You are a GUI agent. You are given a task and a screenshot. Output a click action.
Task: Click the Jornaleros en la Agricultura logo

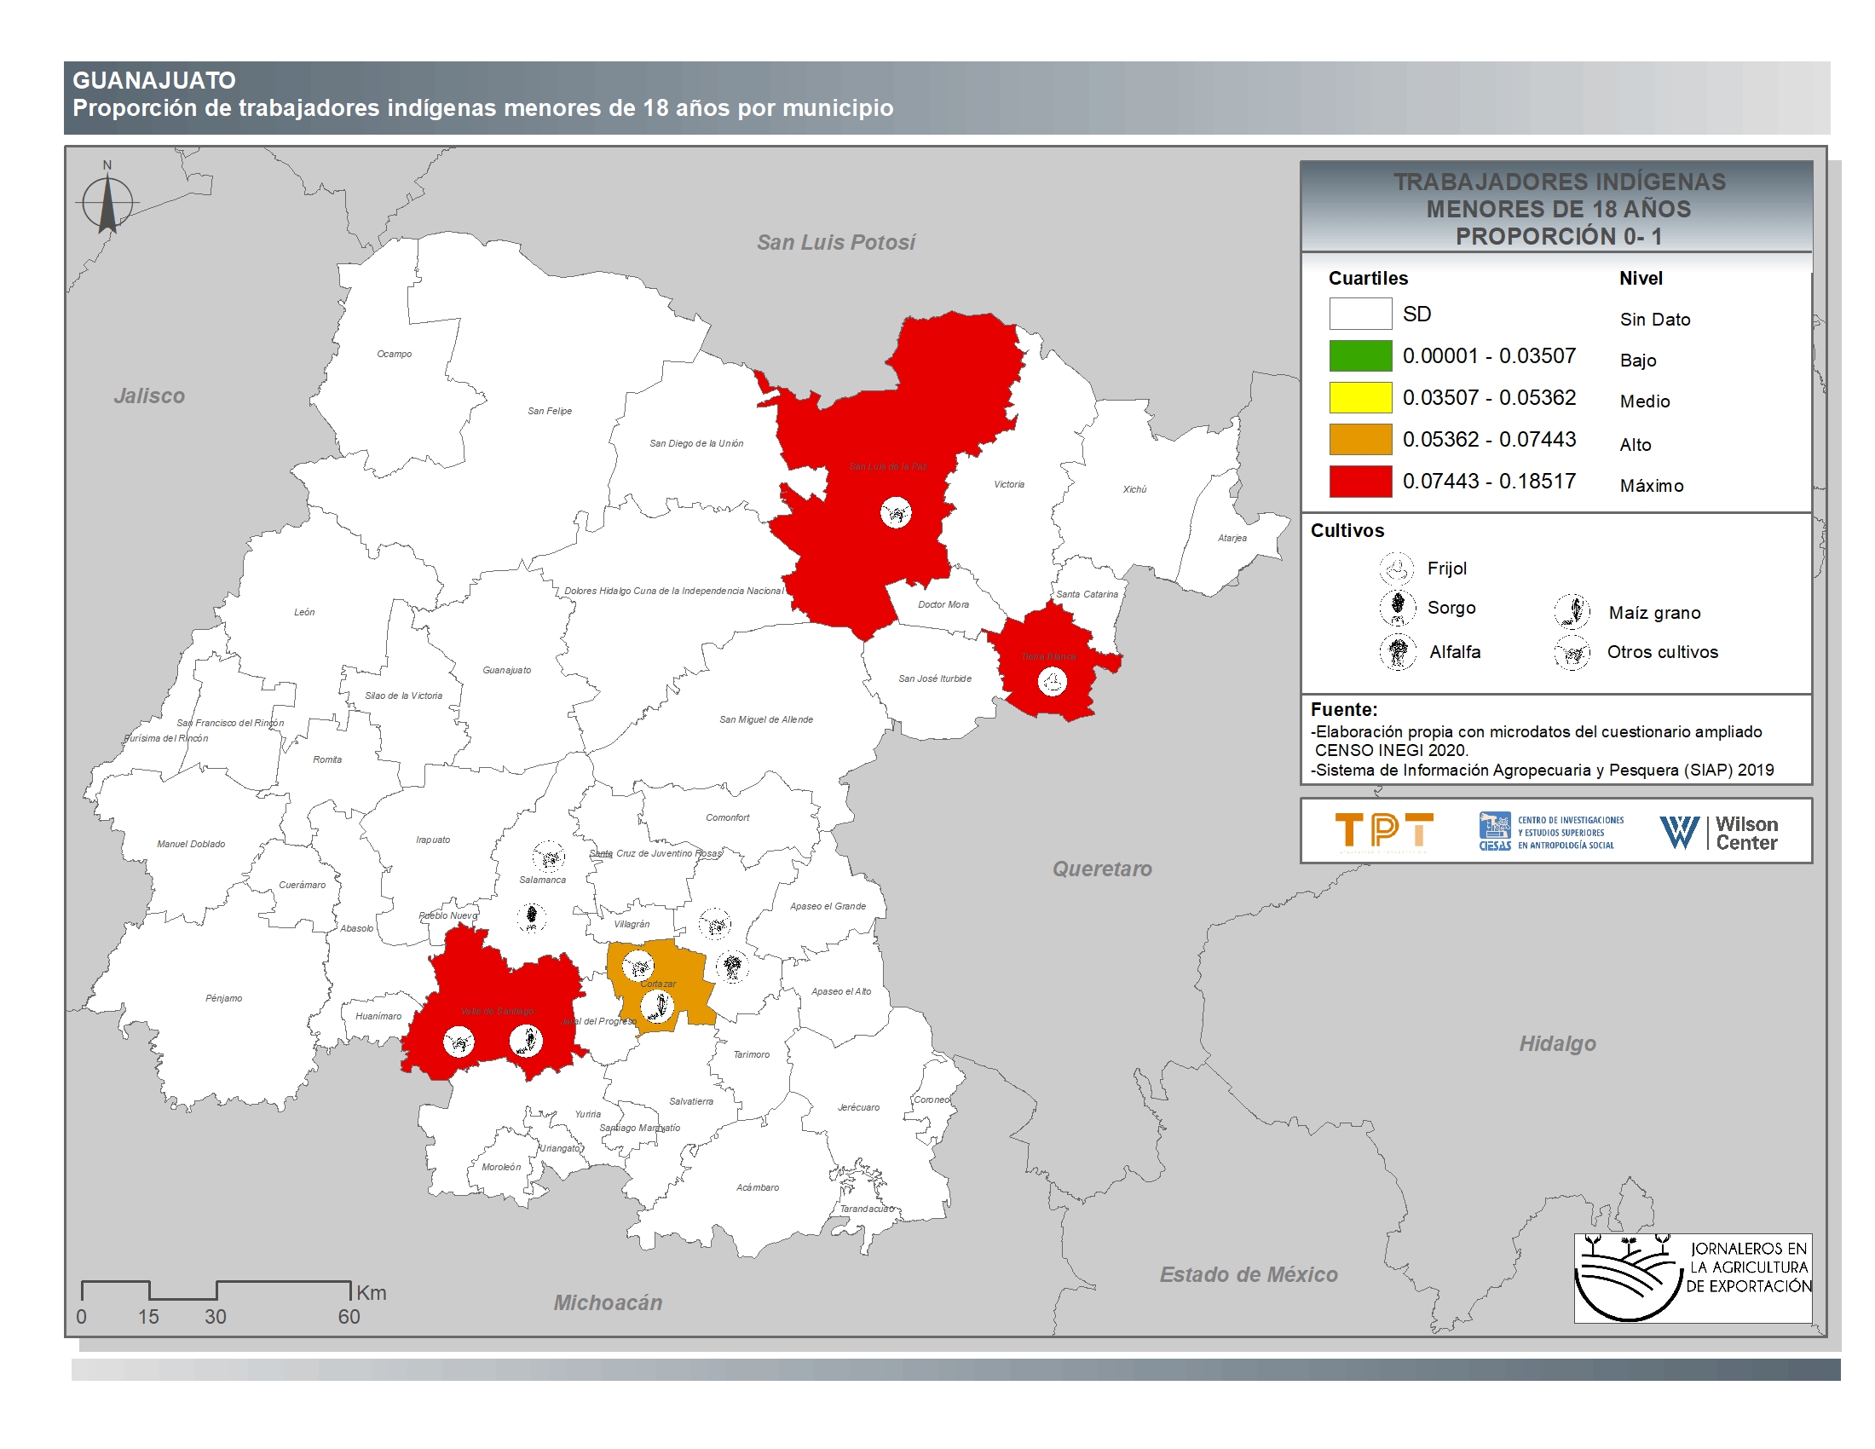(x=1692, y=1278)
